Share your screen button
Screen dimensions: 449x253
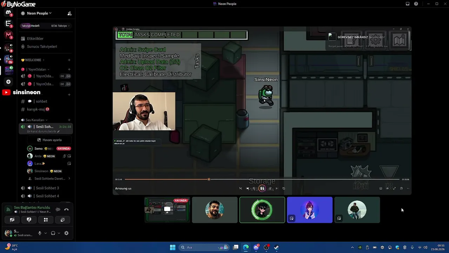coord(29,220)
